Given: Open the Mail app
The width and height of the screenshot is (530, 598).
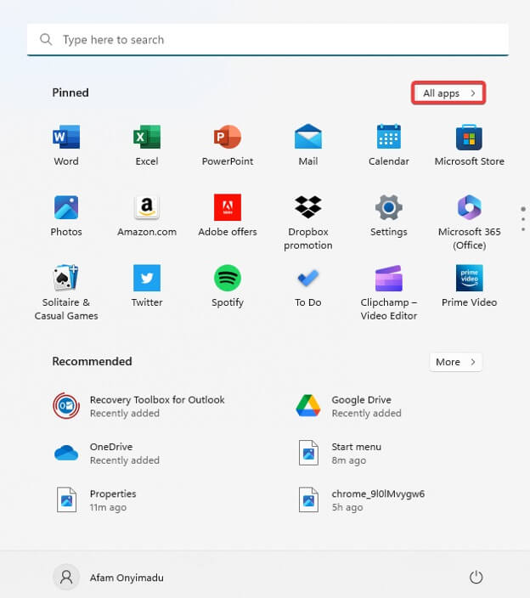Looking at the screenshot, I should tap(308, 145).
